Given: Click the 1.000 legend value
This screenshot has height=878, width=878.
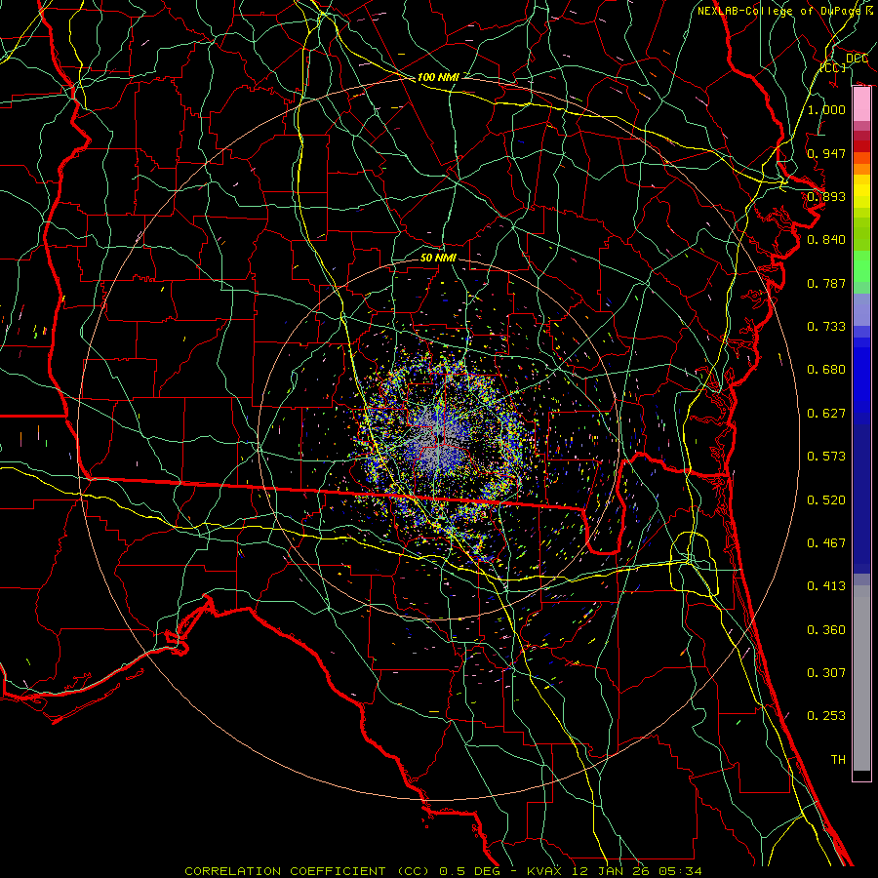Looking at the screenshot, I should pos(826,109).
